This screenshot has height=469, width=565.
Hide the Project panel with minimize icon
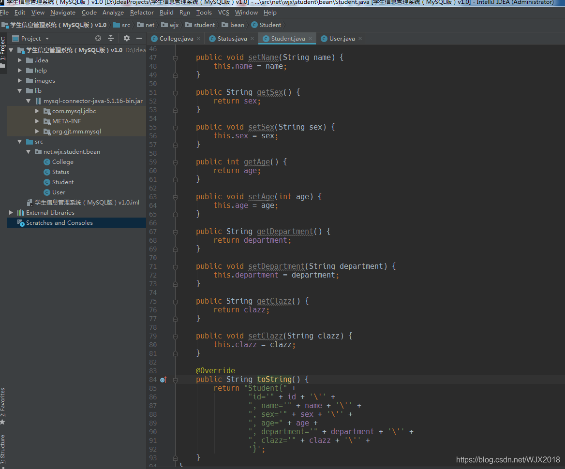(139, 38)
